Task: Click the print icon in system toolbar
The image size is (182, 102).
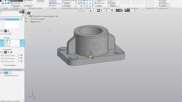Action: tap(3, 3)
